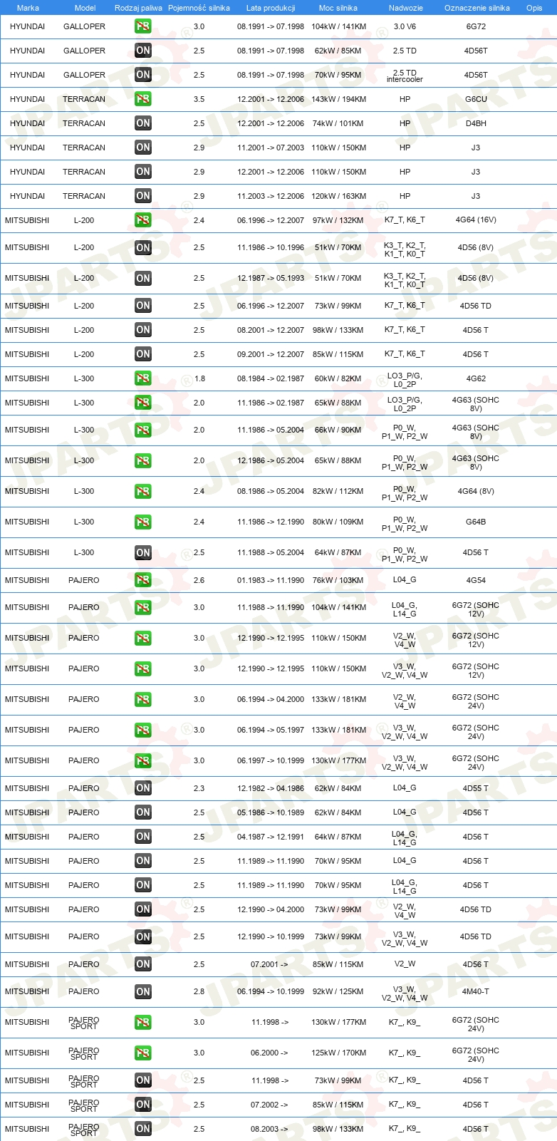Screen dimensions: 557x1141
Task: Click the PB icon for Terracan 3.5 G6CU
Action: [143, 99]
